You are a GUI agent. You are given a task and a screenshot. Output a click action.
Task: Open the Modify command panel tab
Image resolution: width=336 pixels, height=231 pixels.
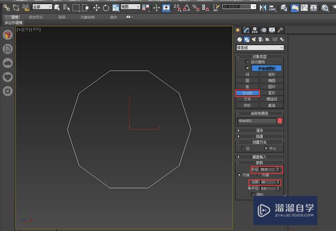(x=246, y=30)
